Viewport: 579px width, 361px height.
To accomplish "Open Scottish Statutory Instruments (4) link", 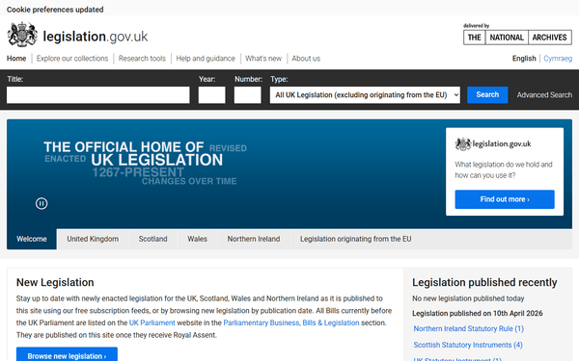I will (x=468, y=345).
